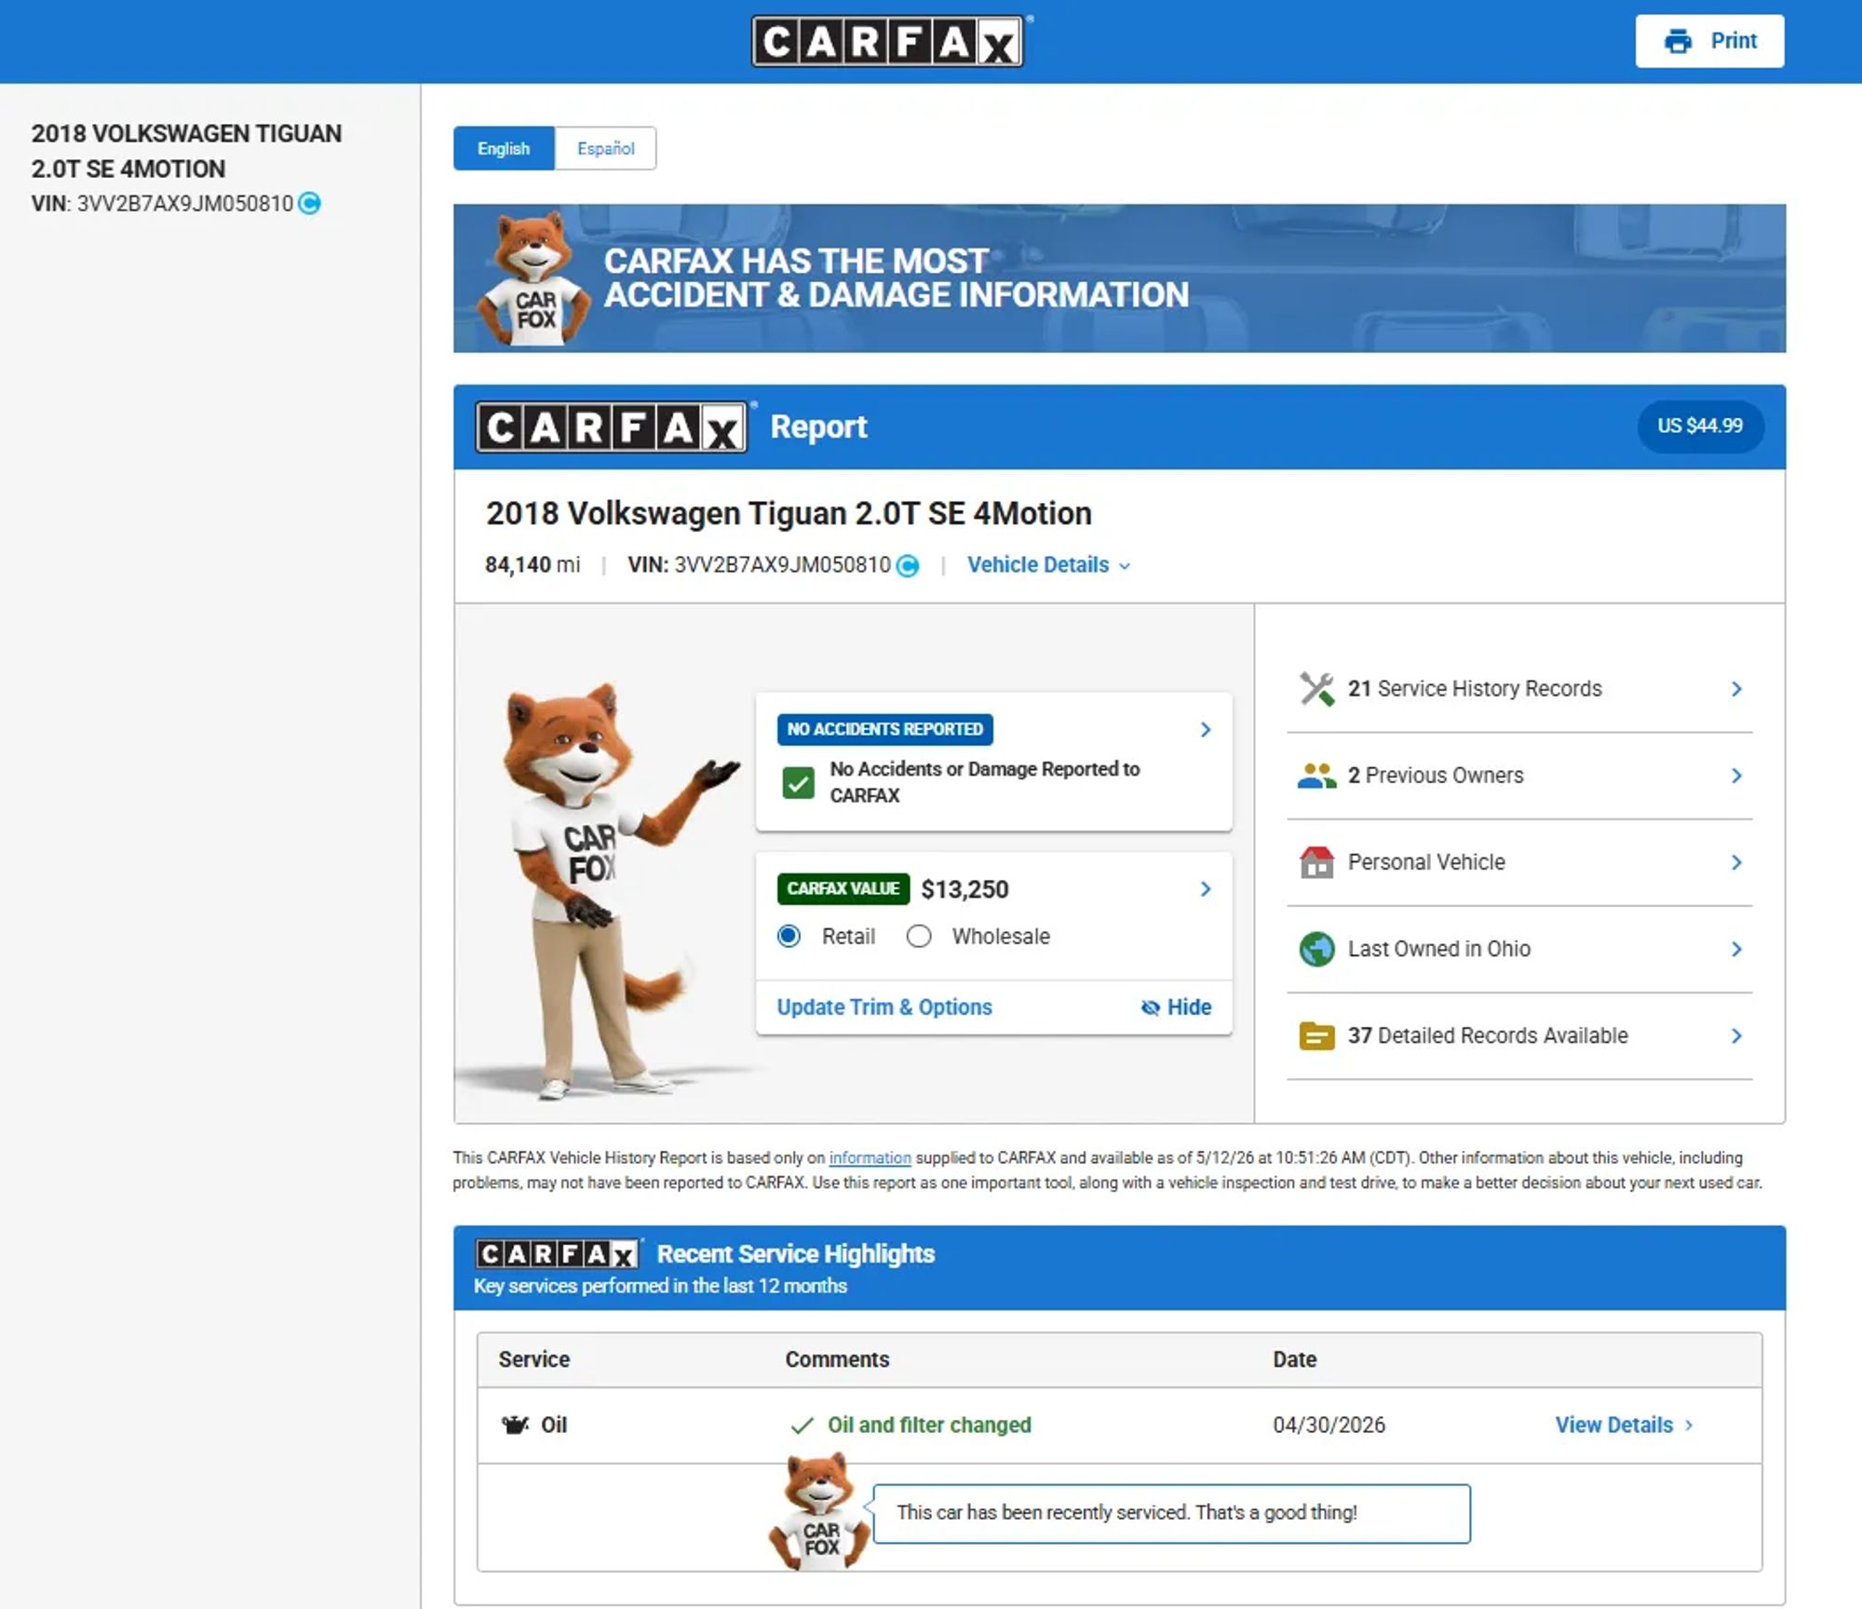
Task: Click the No Accidents or Damage Reported text
Action: pyautogui.click(x=985, y=782)
